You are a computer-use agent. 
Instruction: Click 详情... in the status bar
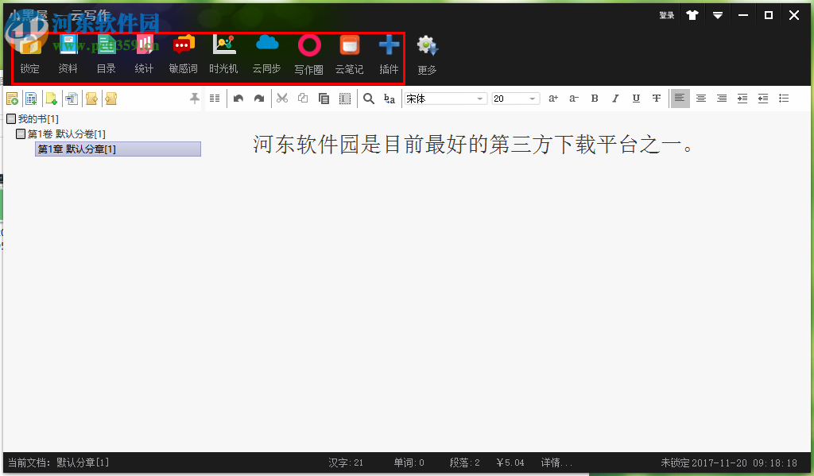click(x=556, y=462)
